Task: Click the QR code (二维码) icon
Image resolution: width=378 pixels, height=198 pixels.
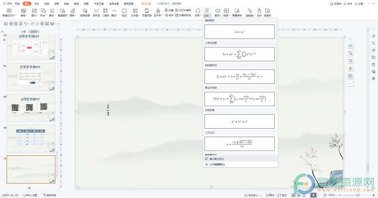Action: [x=105, y=11]
